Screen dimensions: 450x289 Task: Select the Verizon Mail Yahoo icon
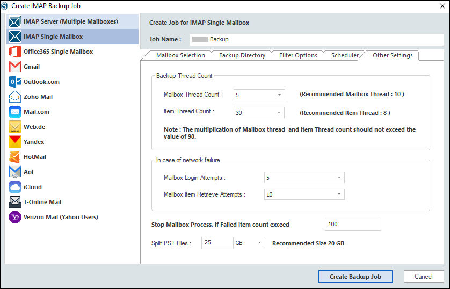tap(14, 217)
